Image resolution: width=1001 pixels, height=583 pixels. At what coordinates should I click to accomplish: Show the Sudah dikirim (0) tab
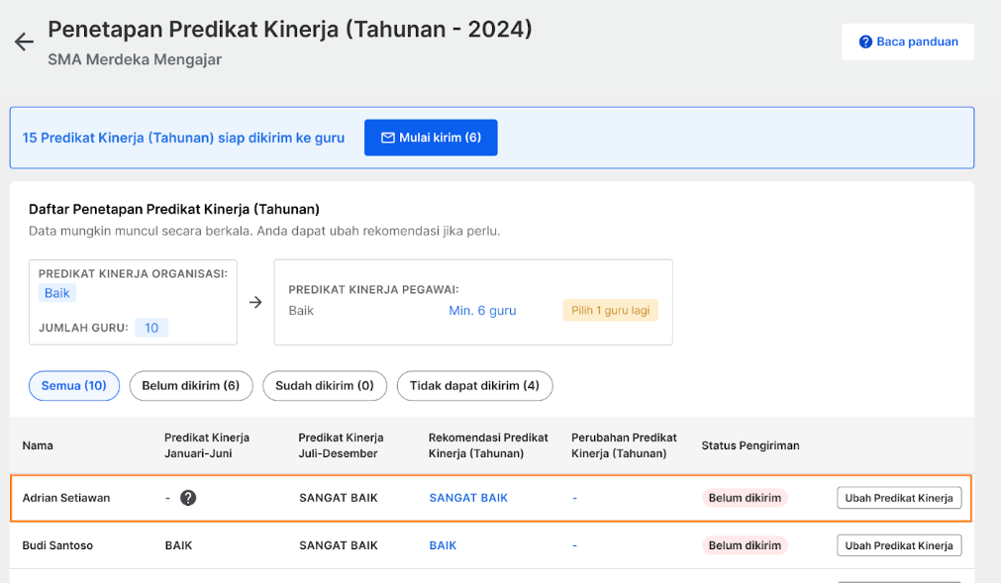(x=325, y=386)
